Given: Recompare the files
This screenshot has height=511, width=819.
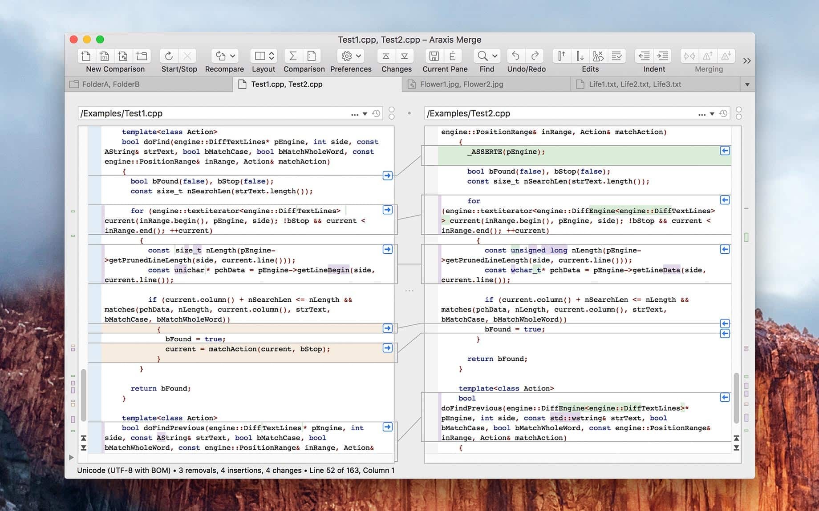Looking at the screenshot, I should point(221,56).
